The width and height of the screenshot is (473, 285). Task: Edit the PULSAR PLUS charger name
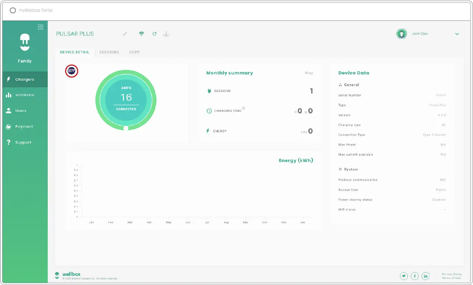[125, 34]
